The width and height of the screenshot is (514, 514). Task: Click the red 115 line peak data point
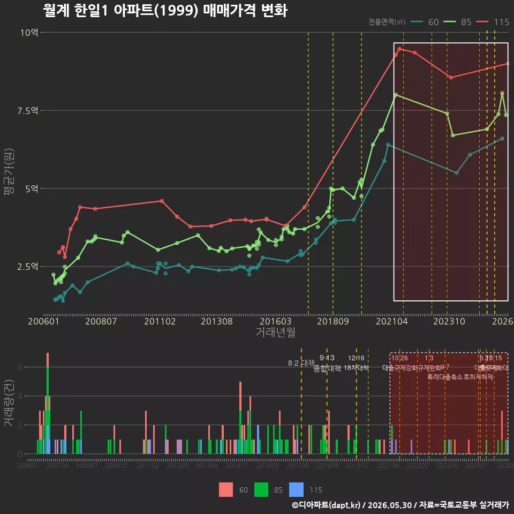click(399, 49)
